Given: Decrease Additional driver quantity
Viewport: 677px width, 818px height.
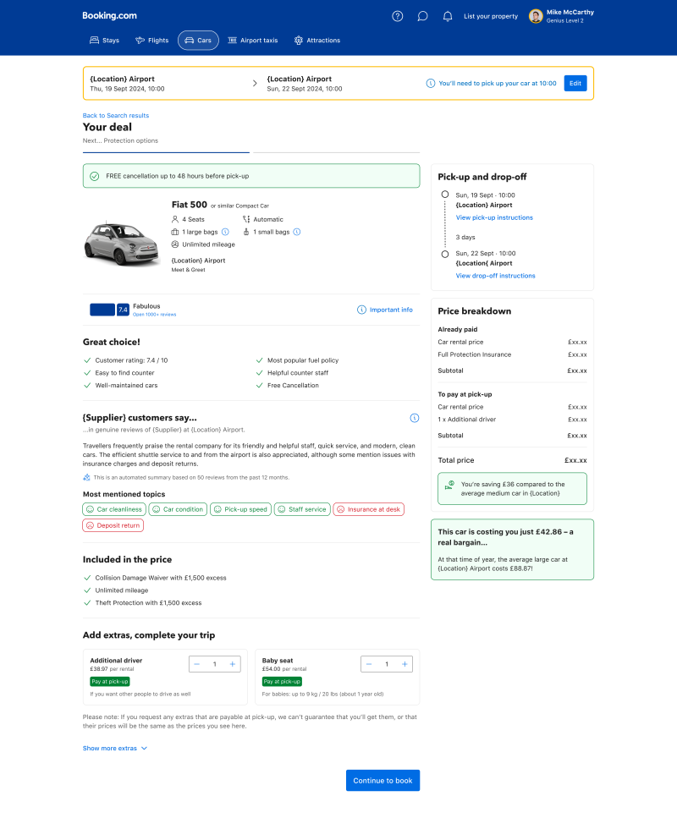Looking at the screenshot, I should click(x=197, y=664).
